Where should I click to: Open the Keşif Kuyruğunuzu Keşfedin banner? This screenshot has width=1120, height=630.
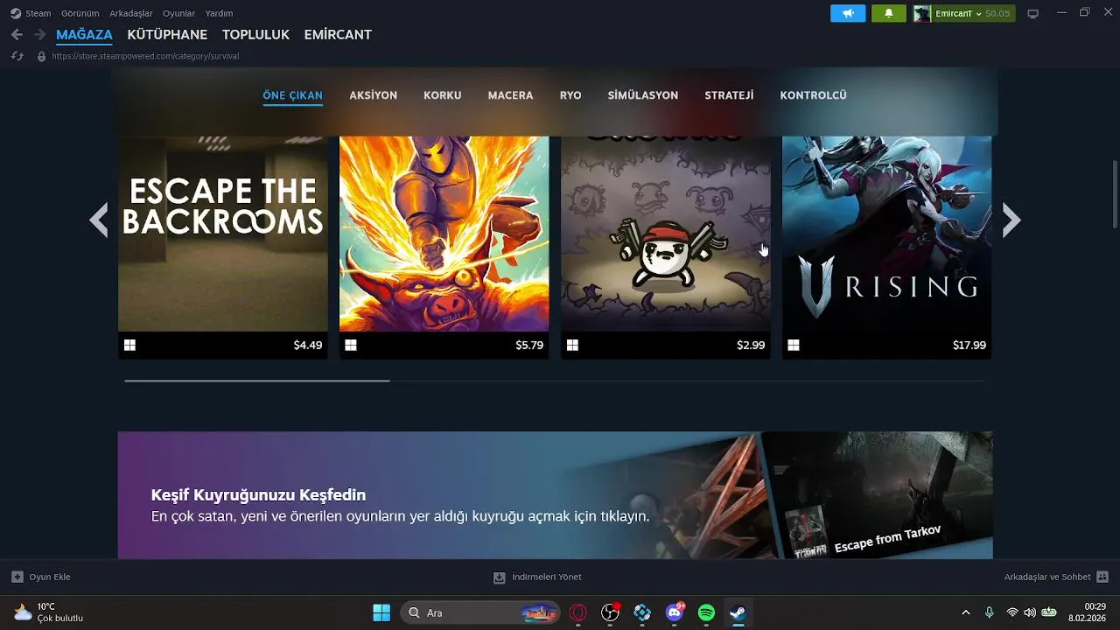(556, 495)
